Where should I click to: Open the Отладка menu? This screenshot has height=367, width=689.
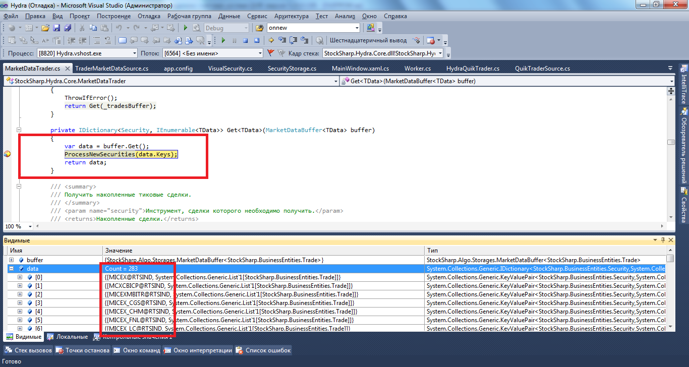pos(149,16)
